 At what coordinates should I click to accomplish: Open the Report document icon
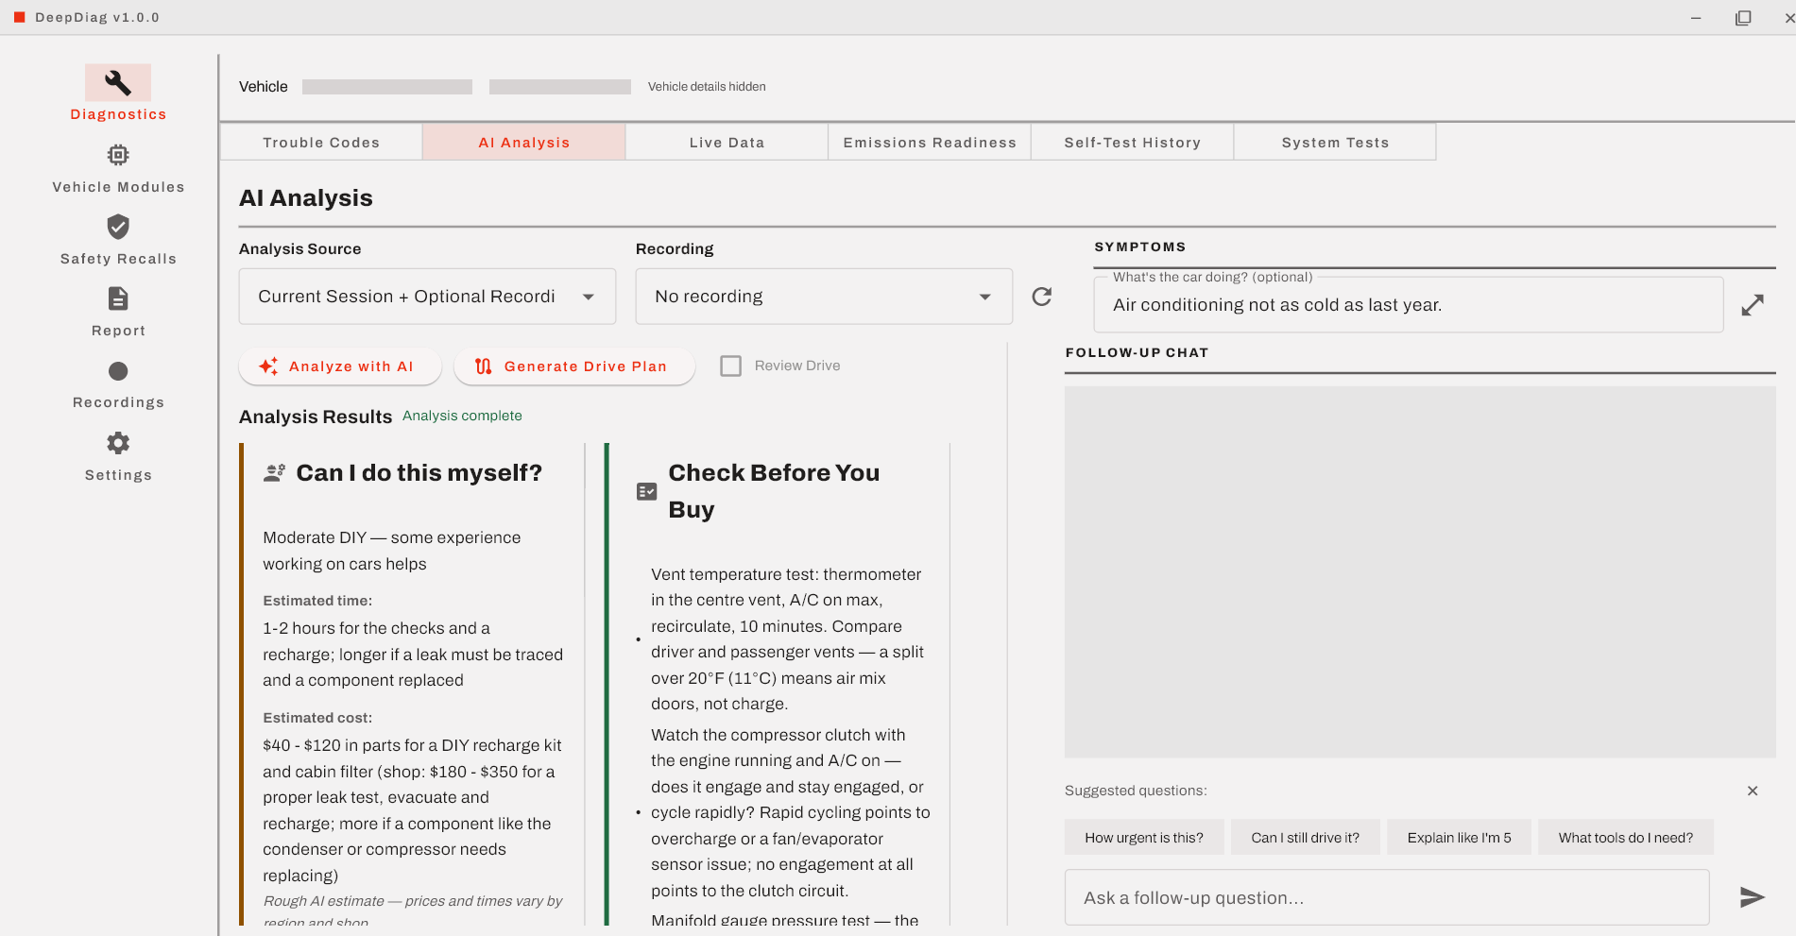pos(118,299)
